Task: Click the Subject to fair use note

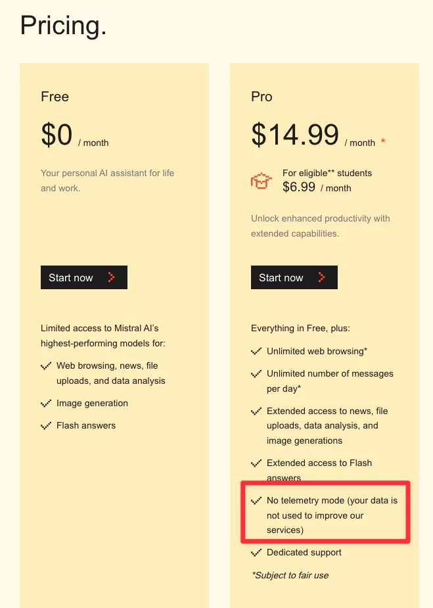Action: (290, 575)
